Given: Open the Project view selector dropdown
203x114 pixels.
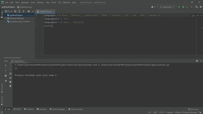Looking at the screenshot, I should (9, 11).
